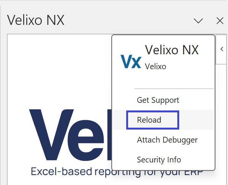
Task: Click the Velixo NX task pane title
Action: [x=35, y=20]
